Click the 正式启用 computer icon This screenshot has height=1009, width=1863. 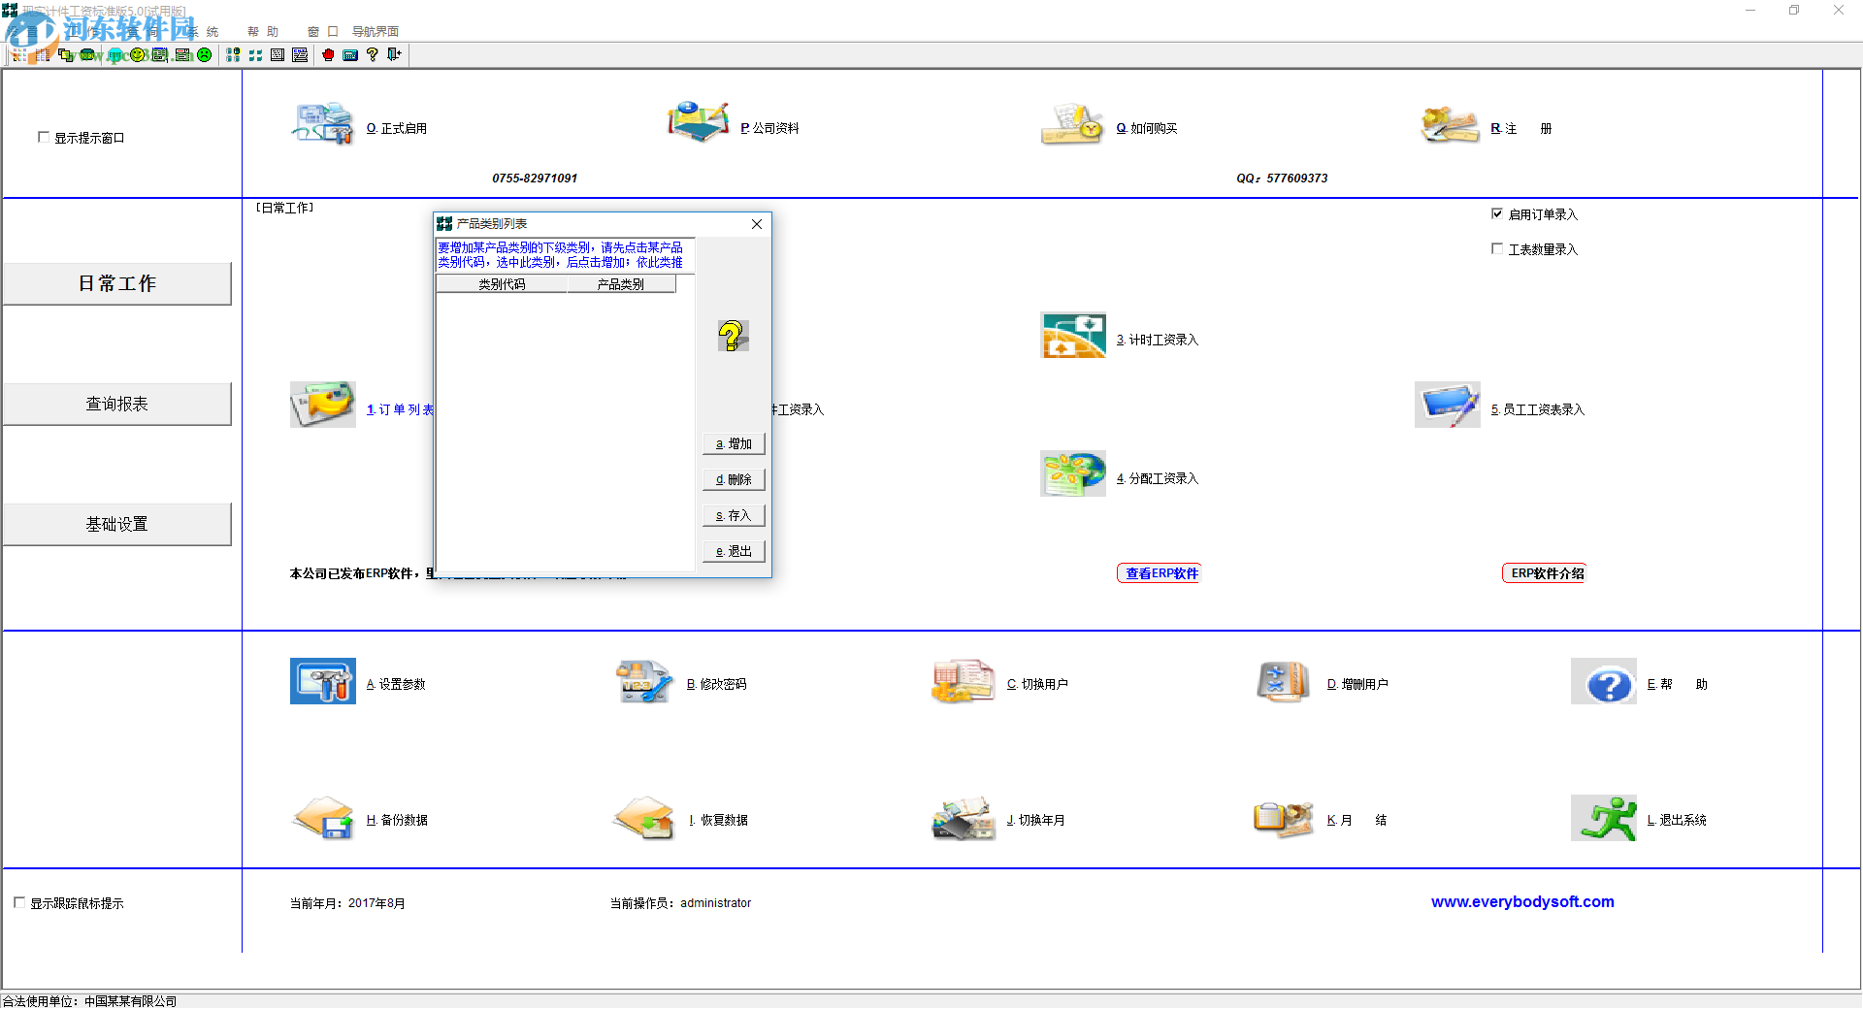322,124
